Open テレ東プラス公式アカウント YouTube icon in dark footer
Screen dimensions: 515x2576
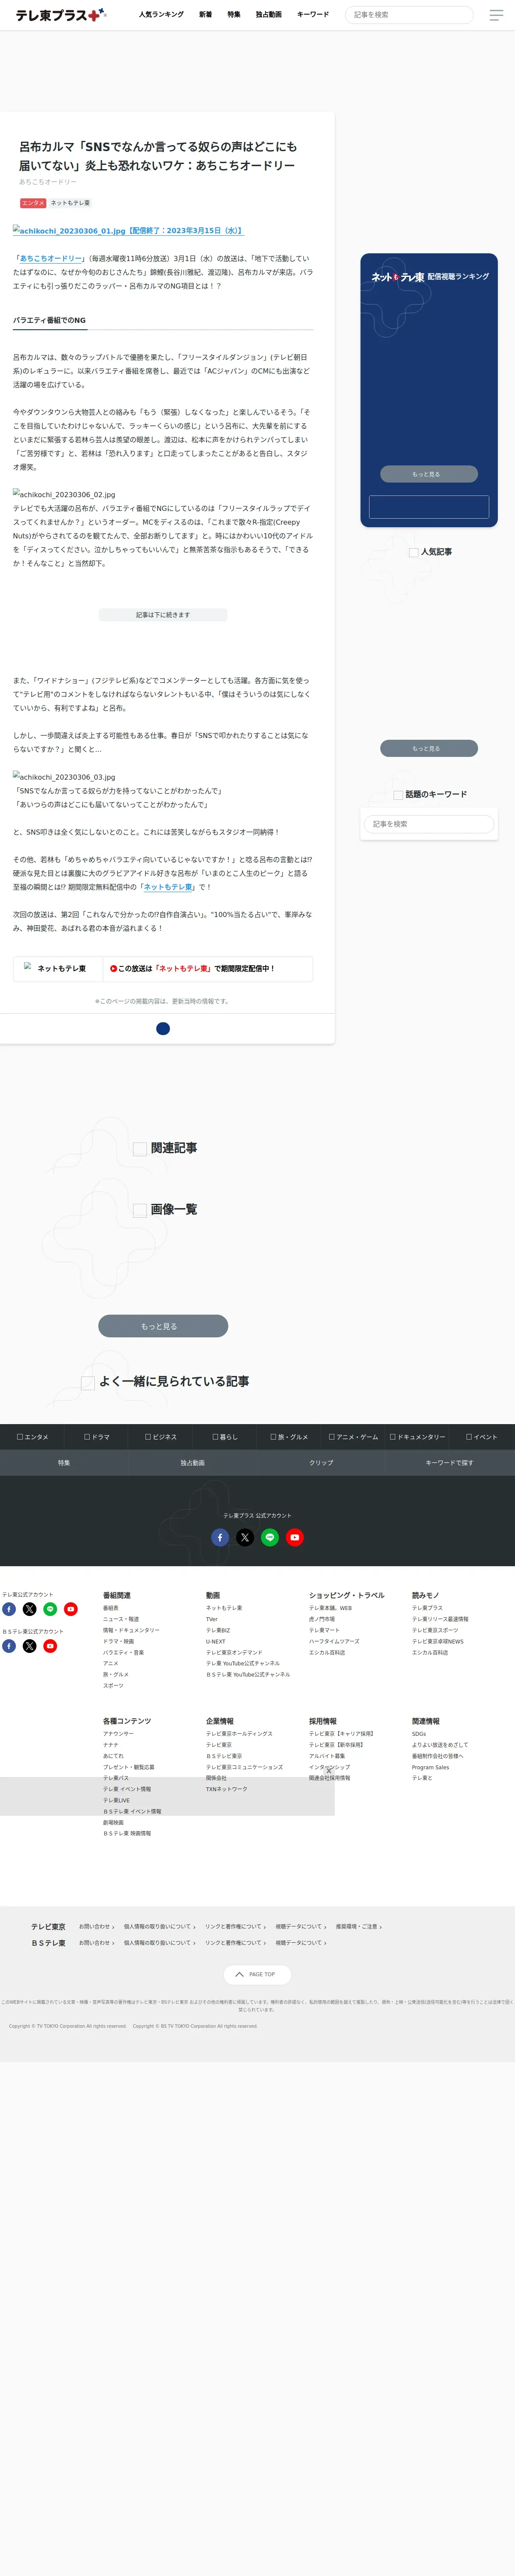pyautogui.click(x=295, y=1537)
